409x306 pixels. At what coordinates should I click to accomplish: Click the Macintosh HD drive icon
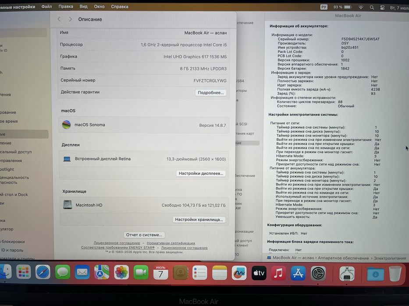[x=68, y=205]
